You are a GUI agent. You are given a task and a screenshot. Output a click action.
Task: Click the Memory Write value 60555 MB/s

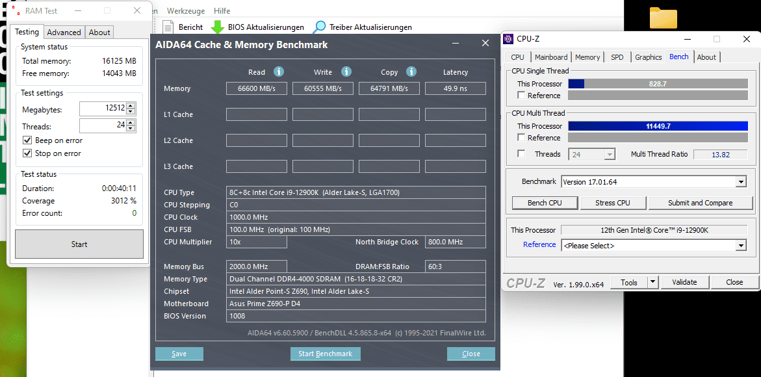323,88
